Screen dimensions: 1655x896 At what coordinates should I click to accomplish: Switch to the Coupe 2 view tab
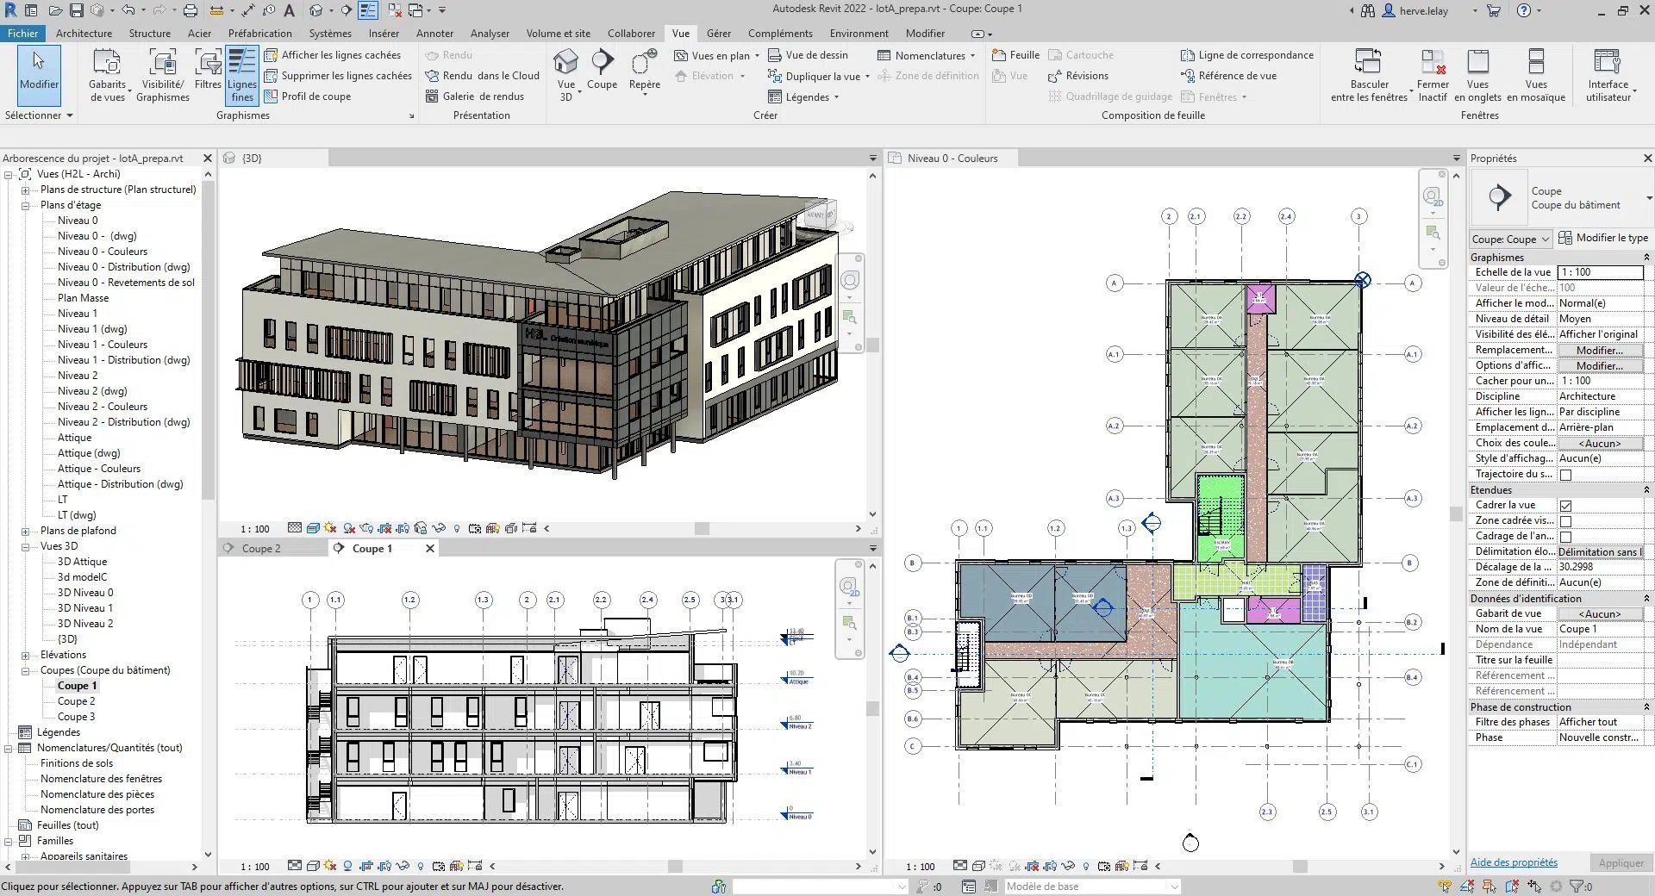point(261,549)
